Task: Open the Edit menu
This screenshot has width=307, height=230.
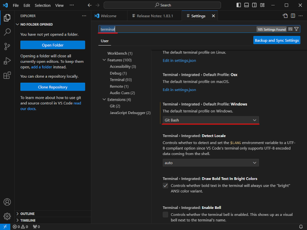Action: tap(26, 5)
